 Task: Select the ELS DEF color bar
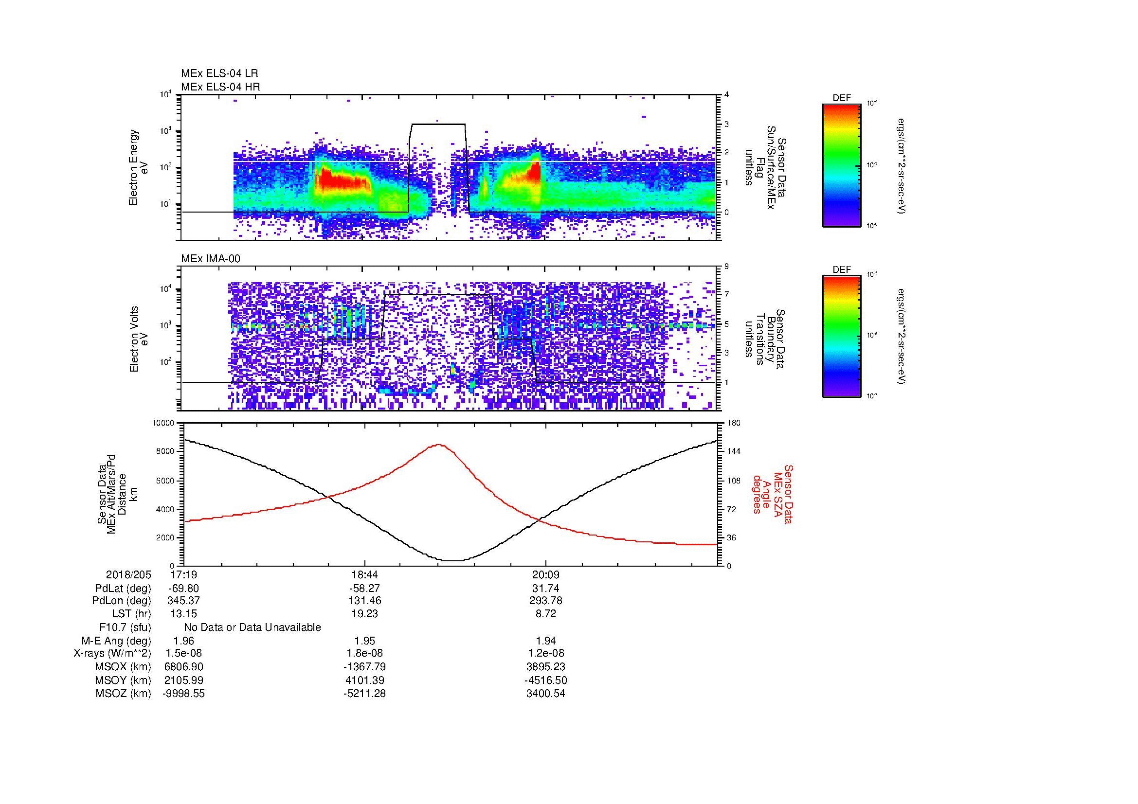[x=841, y=165]
